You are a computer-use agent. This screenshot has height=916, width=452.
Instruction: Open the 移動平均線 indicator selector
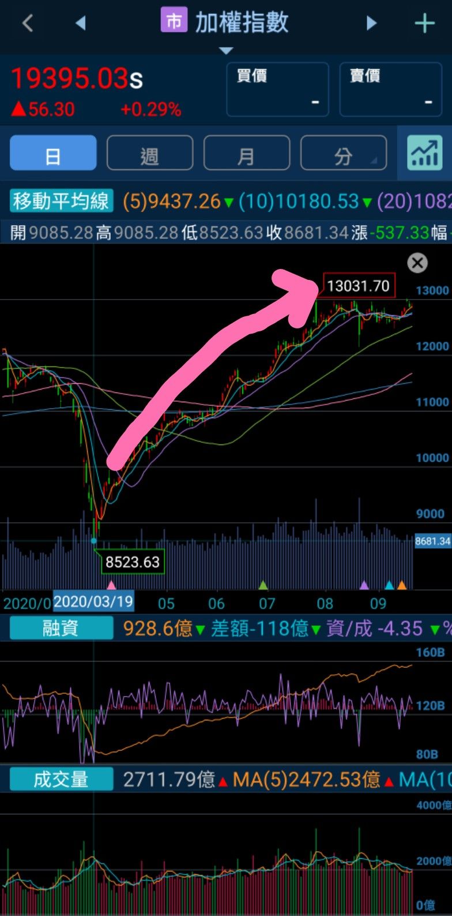(61, 201)
